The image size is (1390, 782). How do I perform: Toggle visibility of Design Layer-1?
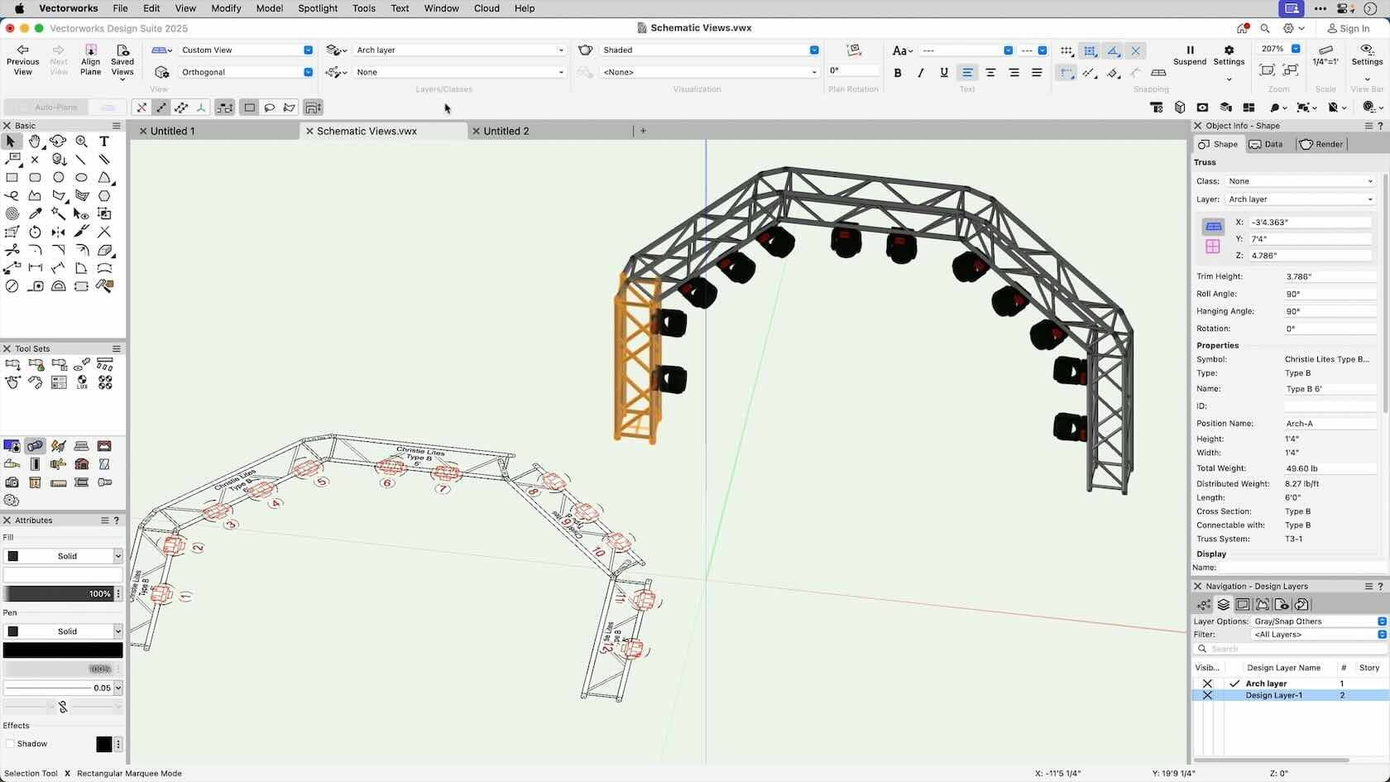[1207, 696]
